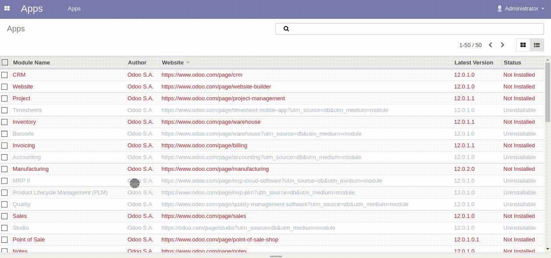
Task: Open the Apps menu item in navbar
Action: pyautogui.click(x=74, y=9)
